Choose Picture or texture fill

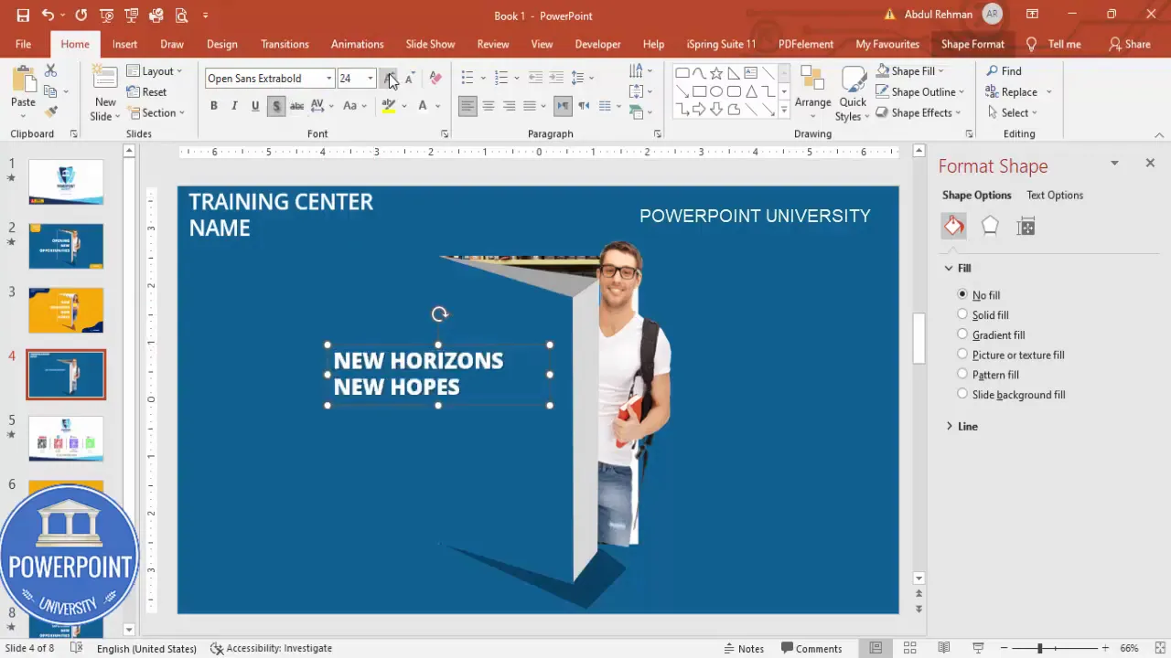coord(1011,355)
